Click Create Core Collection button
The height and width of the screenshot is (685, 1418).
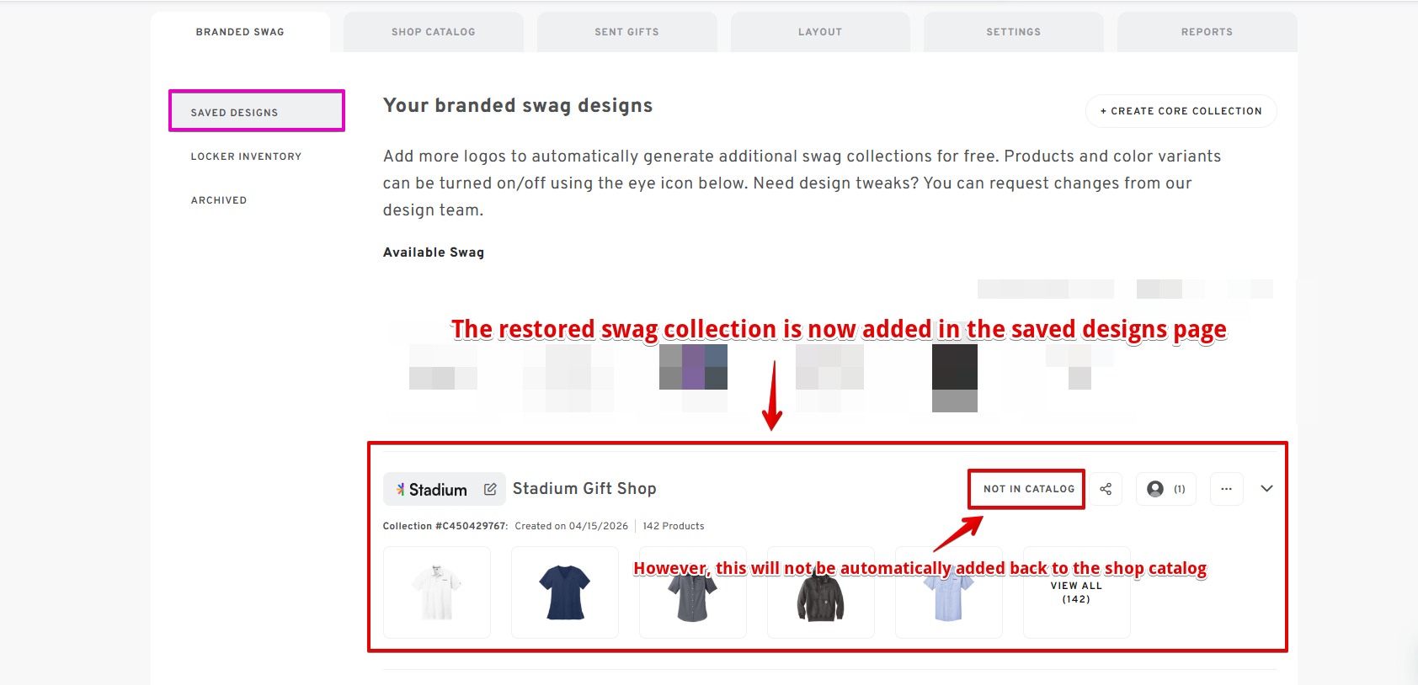(x=1181, y=111)
